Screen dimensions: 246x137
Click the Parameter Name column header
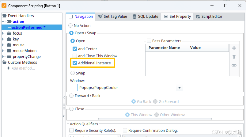166,48
